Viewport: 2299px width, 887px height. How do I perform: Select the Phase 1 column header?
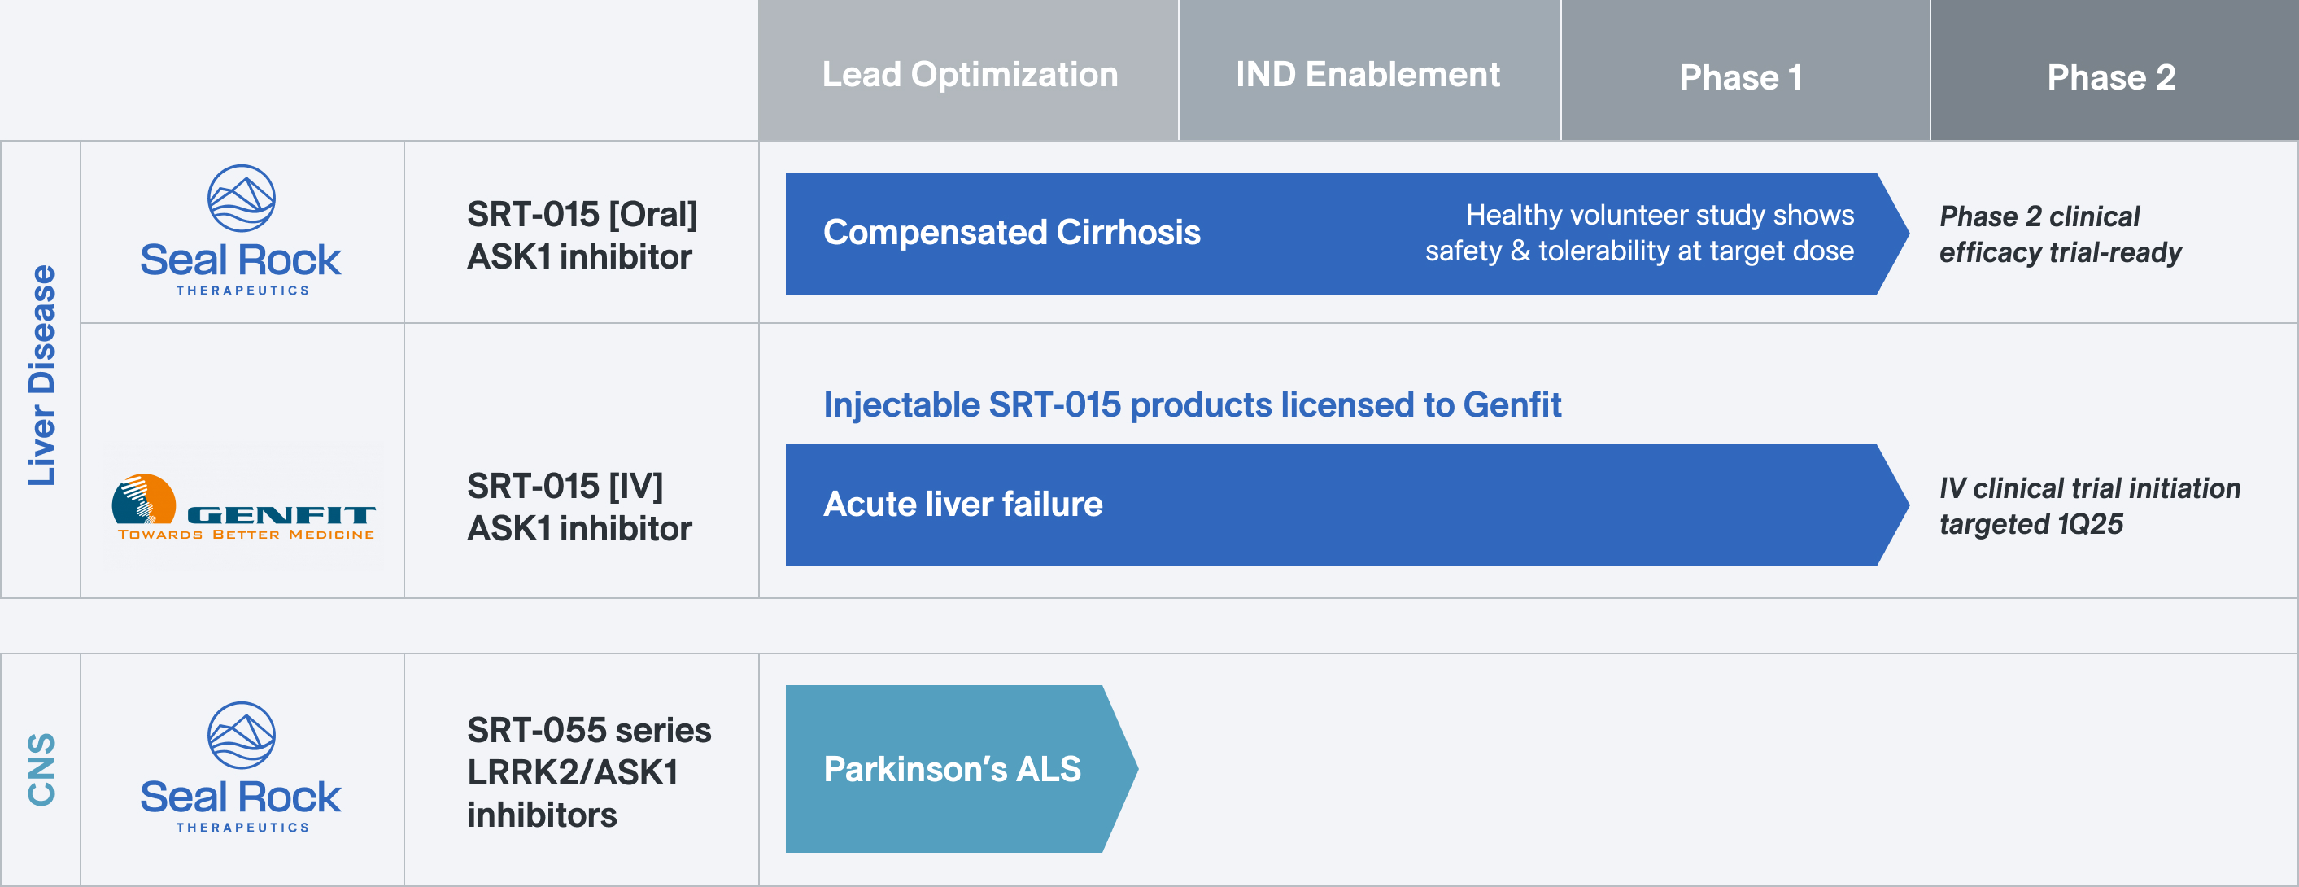1745,71
